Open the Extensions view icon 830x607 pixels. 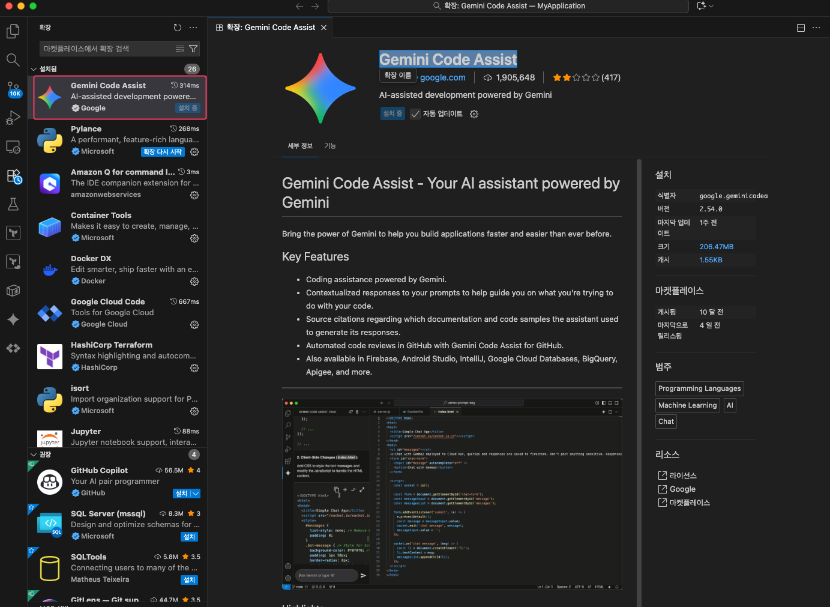(13, 175)
